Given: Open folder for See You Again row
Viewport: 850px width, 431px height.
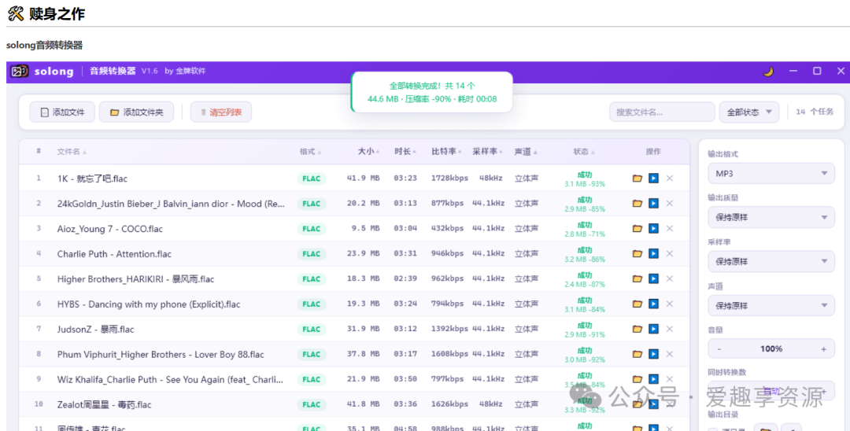Looking at the screenshot, I should [x=637, y=379].
